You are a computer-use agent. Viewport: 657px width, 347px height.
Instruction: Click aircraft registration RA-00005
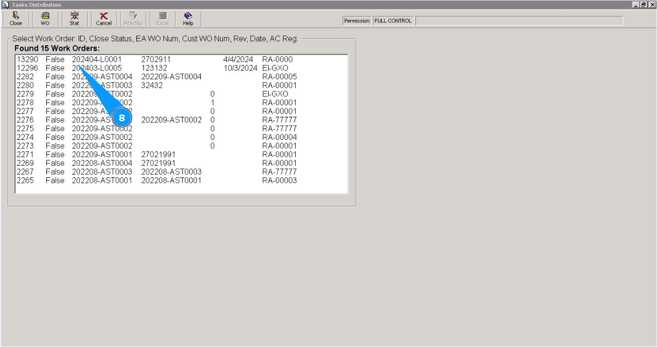coord(280,77)
